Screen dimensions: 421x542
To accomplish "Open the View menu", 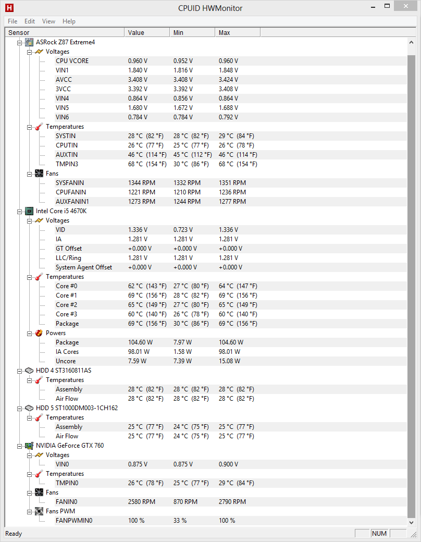I will [48, 21].
